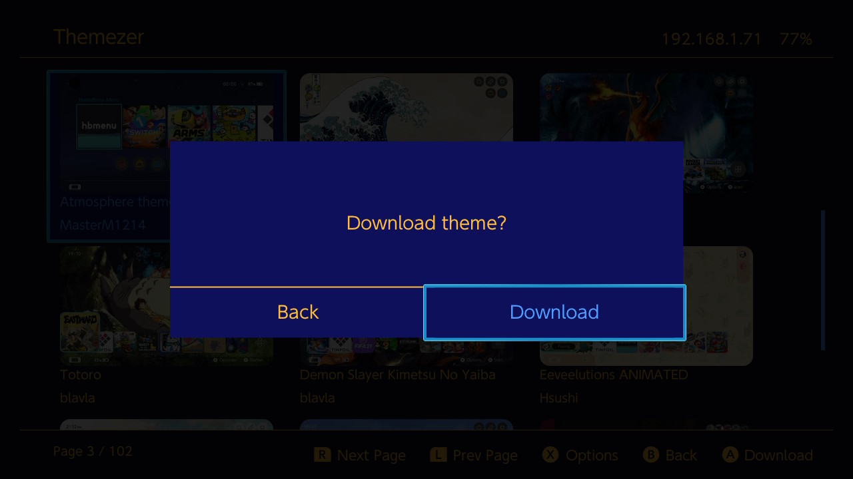
Task: Click the L button Prev Page icon
Action: click(x=438, y=455)
